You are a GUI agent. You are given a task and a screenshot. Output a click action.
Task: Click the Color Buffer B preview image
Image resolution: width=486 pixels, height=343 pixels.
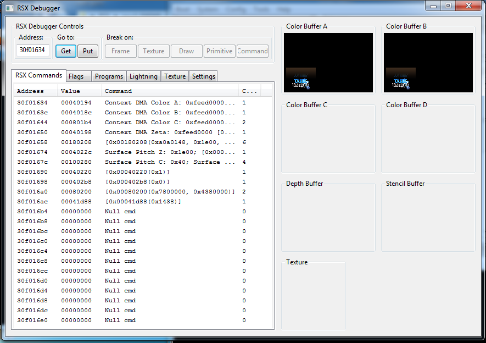[x=428, y=63]
